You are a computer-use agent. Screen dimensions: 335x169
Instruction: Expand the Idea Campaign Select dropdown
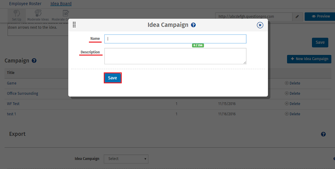click(x=126, y=159)
